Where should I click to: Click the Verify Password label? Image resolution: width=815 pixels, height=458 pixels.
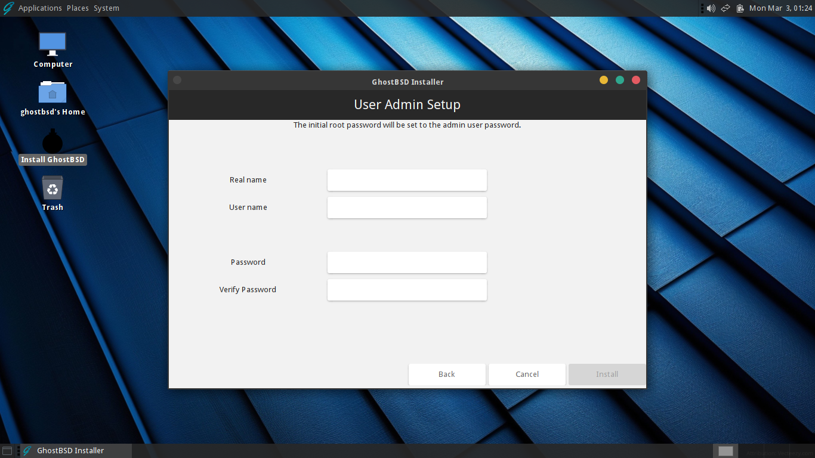[x=248, y=290]
